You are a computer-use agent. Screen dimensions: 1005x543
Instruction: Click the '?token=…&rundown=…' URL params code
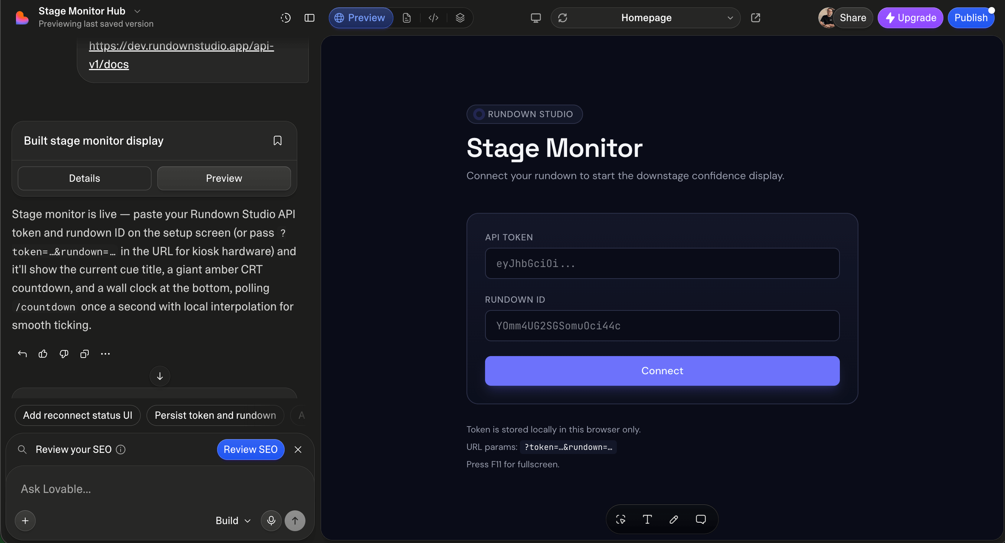pos(568,447)
